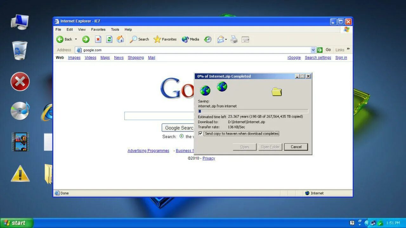Open the Mail icon dropdown arrow
This screenshot has width=406, height=228.
[x=226, y=40]
